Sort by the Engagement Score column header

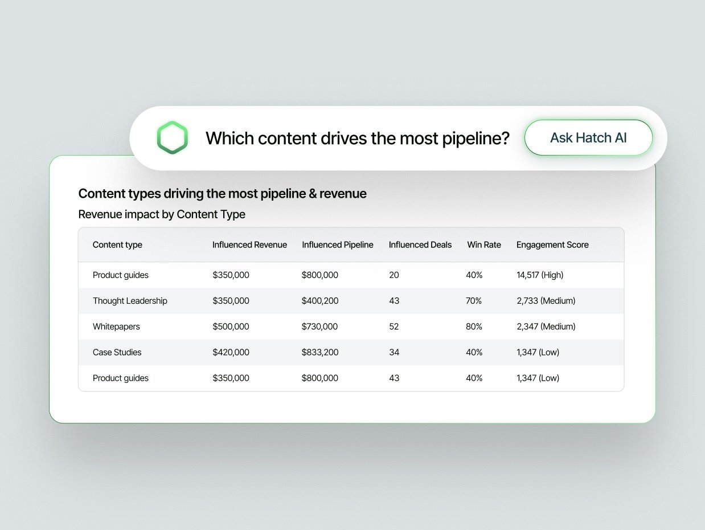552,245
